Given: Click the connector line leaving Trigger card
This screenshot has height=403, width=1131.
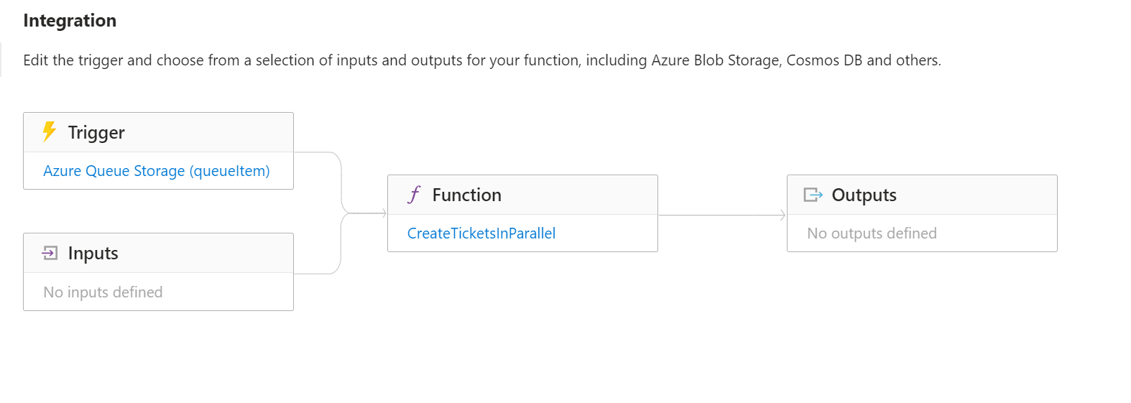Looking at the screenshot, I should click(316, 152).
